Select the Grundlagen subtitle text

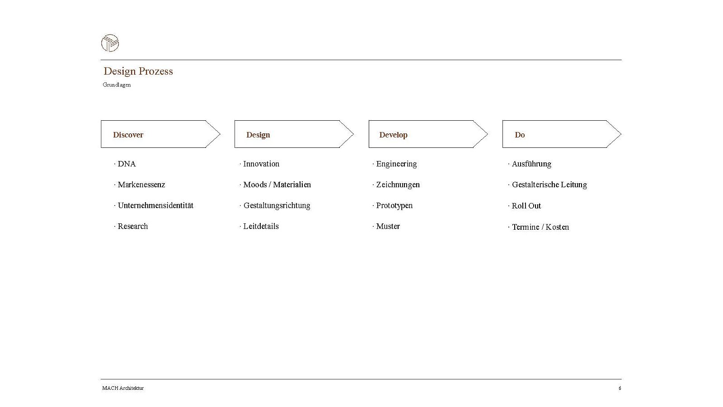pos(117,85)
